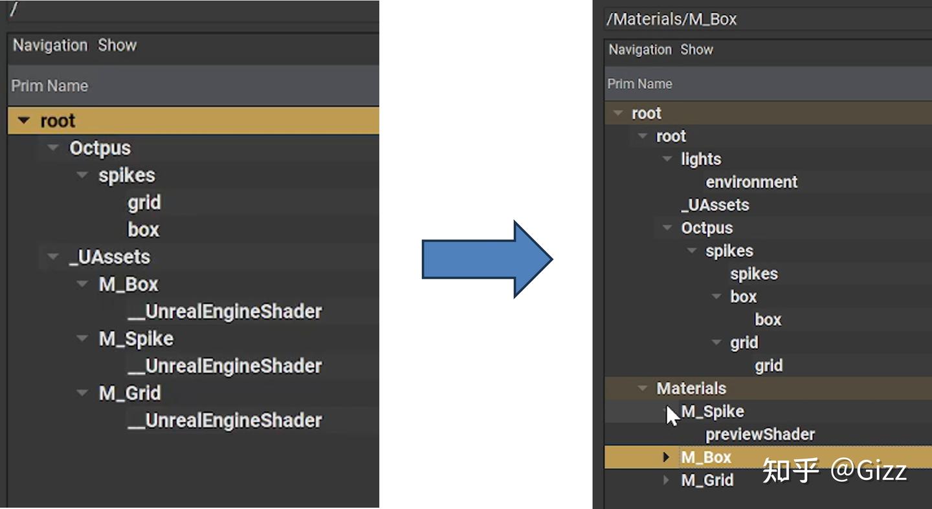The width and height of the screenshot is (932, 509).
Task: Select the previewShader prim
Action: tap(760, 435)
